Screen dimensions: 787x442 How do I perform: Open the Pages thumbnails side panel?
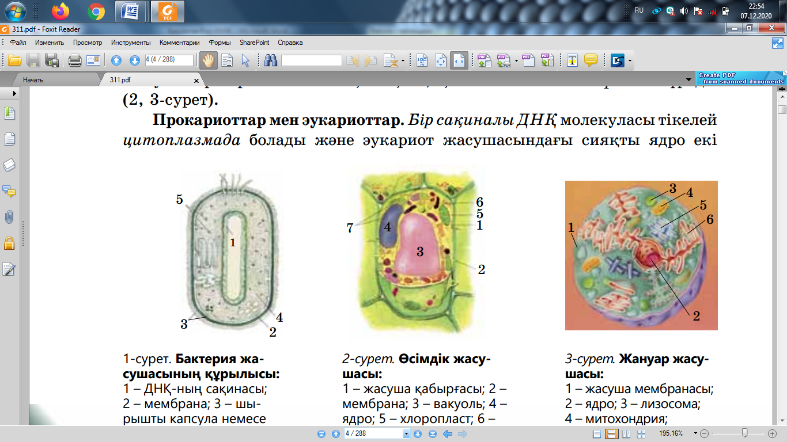click(9, 139)
